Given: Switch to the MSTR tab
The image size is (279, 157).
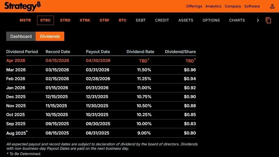Looking at the screenshot, I should [25, 20].
